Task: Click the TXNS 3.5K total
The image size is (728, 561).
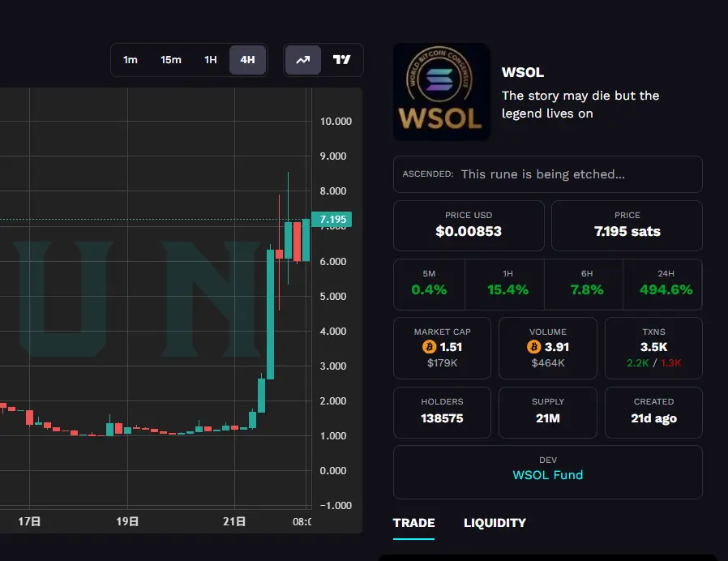Action: tap(653, 347)
